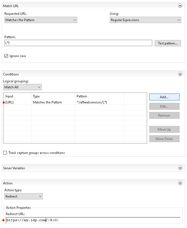Enable Track capture groups across conditions
Image resolution: width=187 pixels, height=228 pixels.
tap(5, 153)
